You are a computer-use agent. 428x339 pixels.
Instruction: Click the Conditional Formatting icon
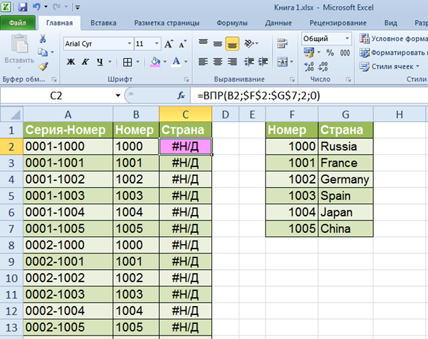point(364,38)
